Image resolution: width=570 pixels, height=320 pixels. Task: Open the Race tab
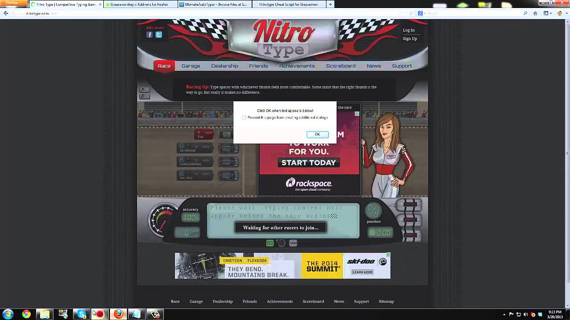[164, 66]
